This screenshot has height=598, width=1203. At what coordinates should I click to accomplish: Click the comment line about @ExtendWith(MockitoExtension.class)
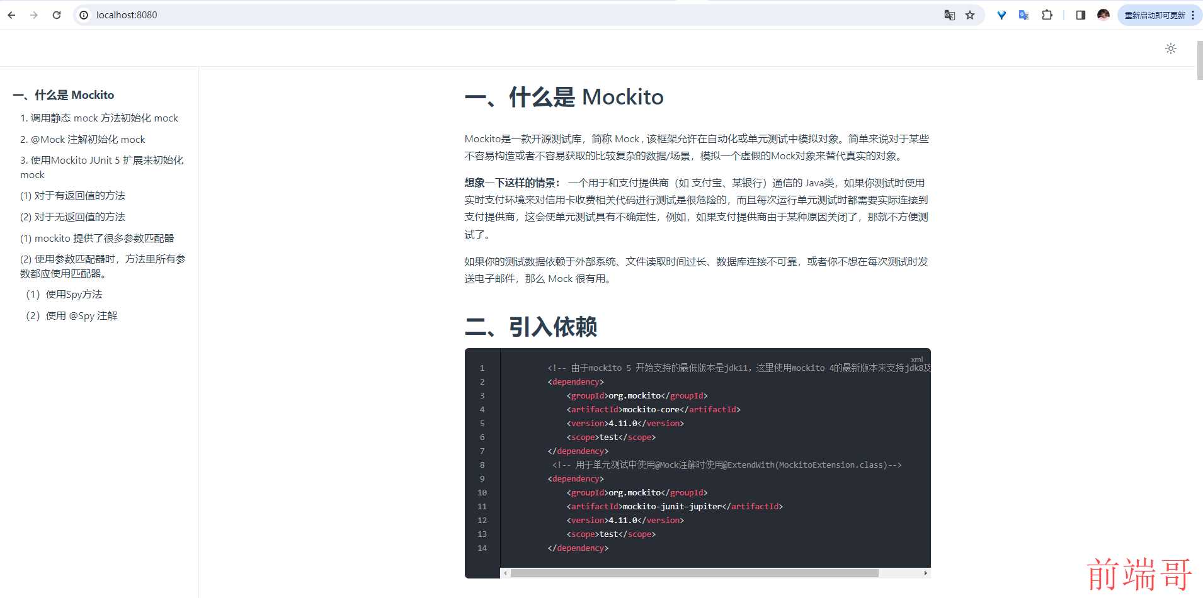click(727, 465)
